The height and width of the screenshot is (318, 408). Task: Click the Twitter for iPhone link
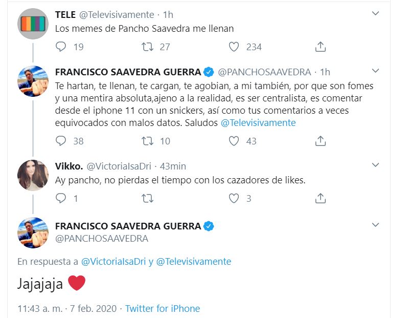pos(163,309)
